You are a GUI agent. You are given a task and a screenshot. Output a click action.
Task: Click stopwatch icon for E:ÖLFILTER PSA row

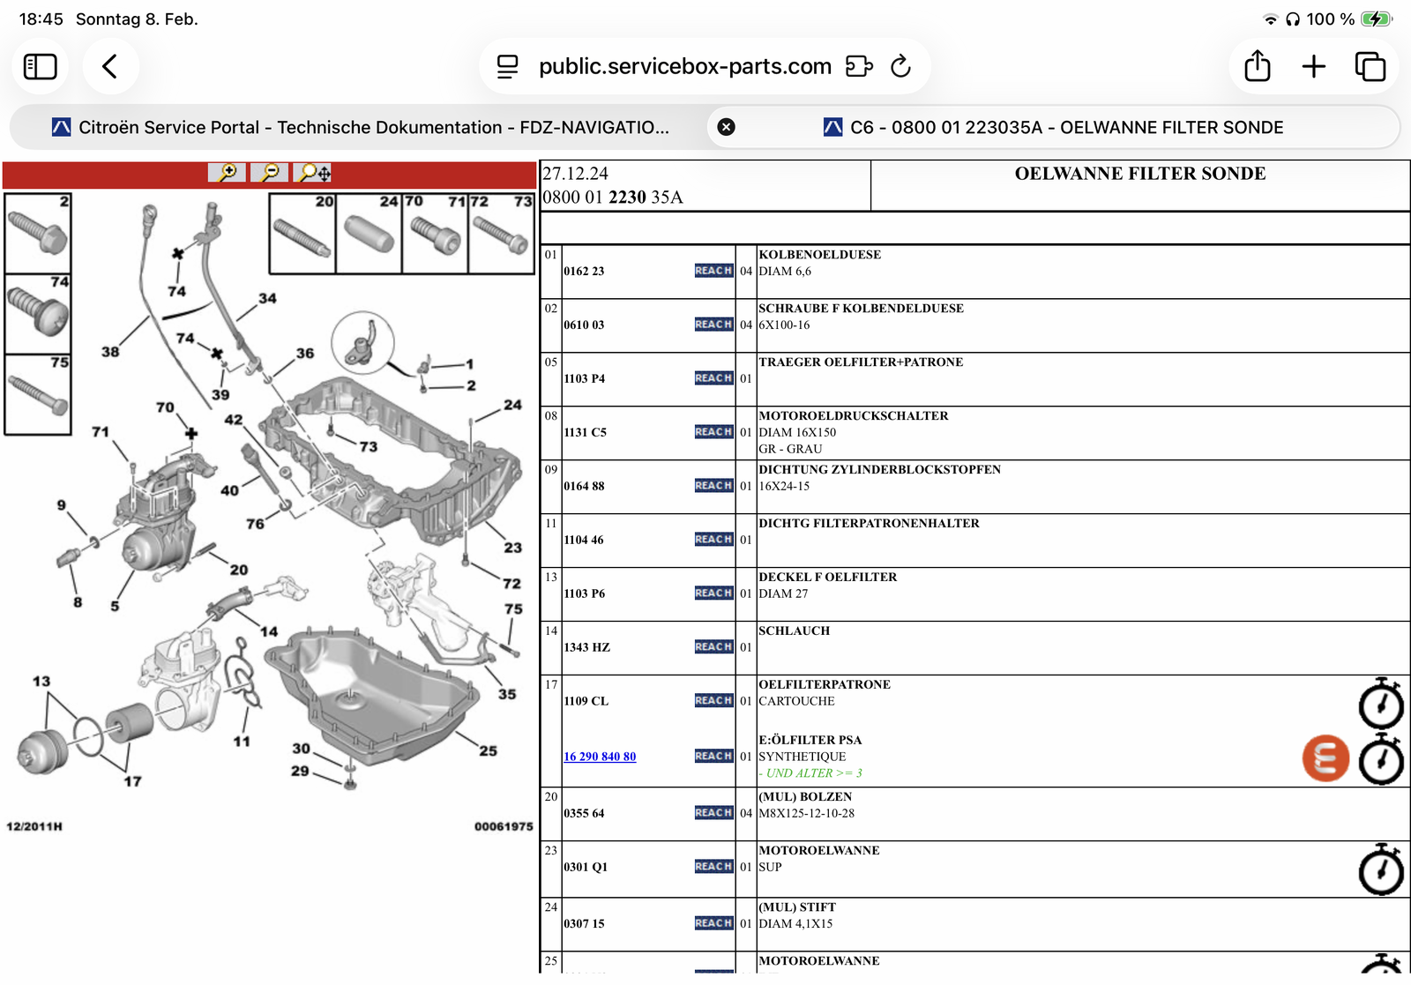click(x=1381, y=758)
